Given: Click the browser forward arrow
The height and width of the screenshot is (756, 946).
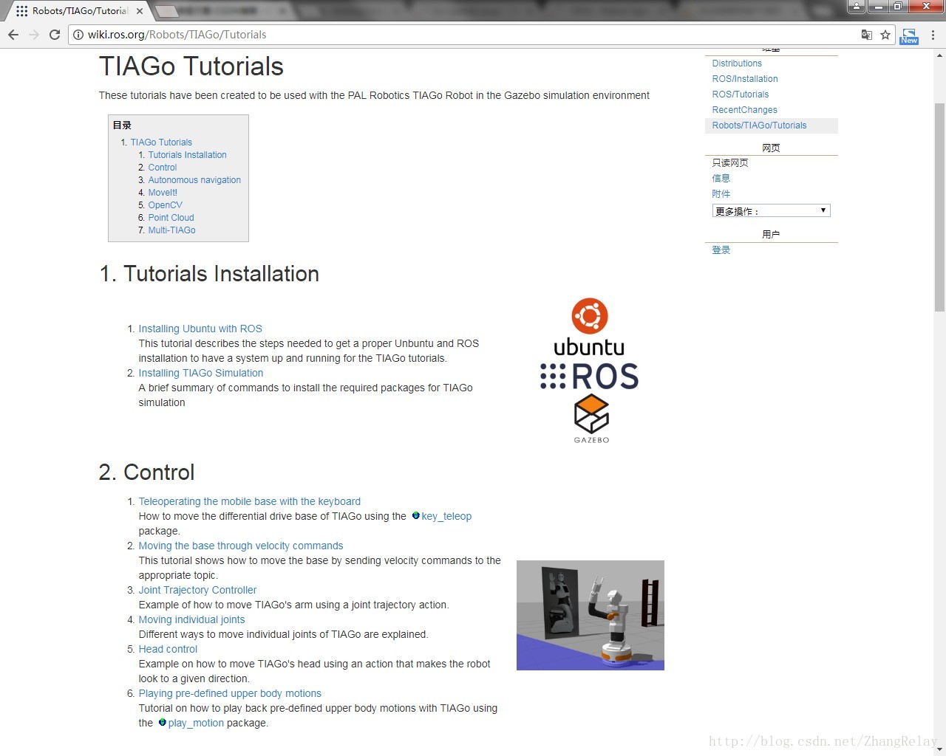Looking at the screenshot, I should [34, 35].
